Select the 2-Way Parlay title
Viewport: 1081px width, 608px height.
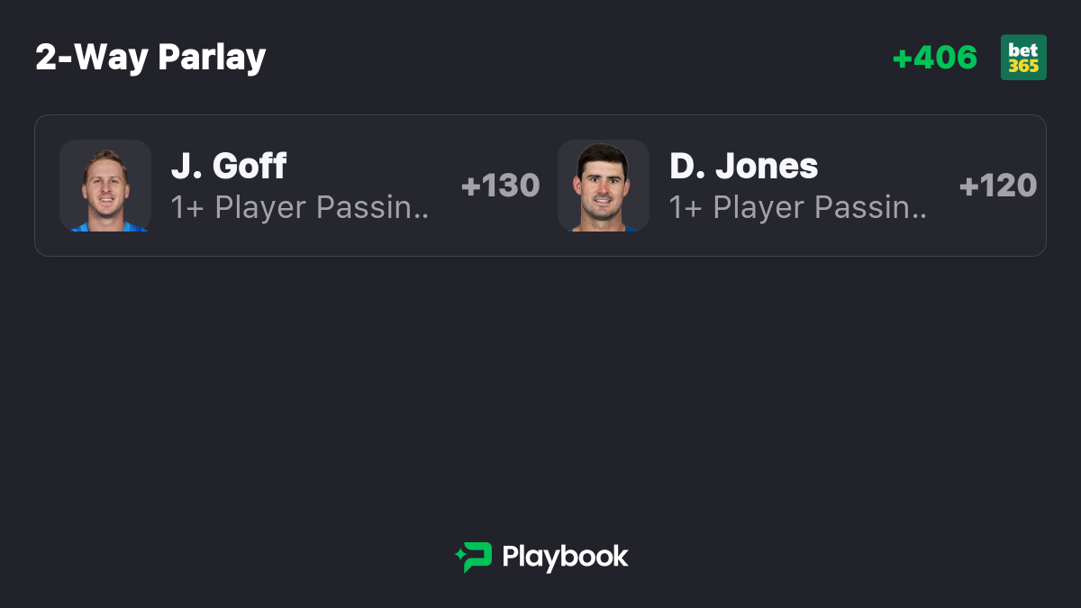(x=150, y=58)
